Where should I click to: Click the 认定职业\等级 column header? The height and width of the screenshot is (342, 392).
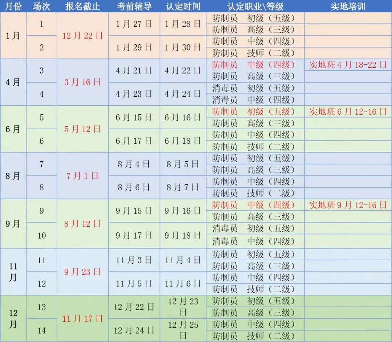click(255, 7)
